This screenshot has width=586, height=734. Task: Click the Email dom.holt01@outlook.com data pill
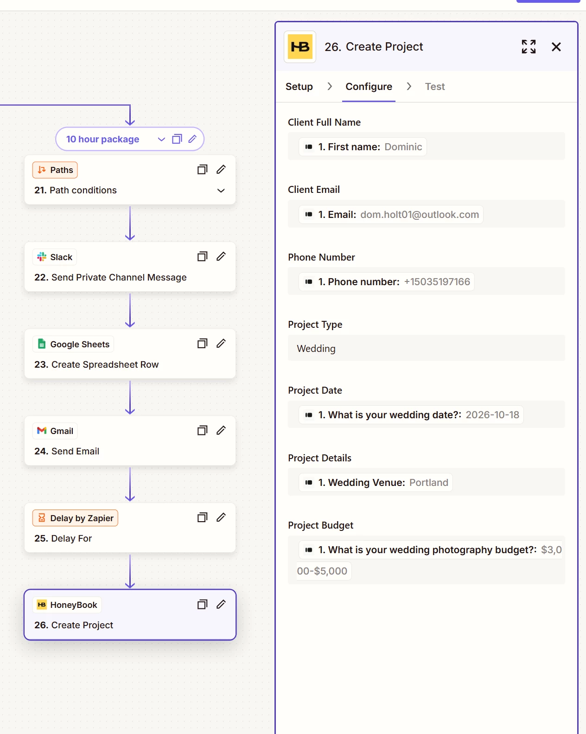[x=391, y=215]
